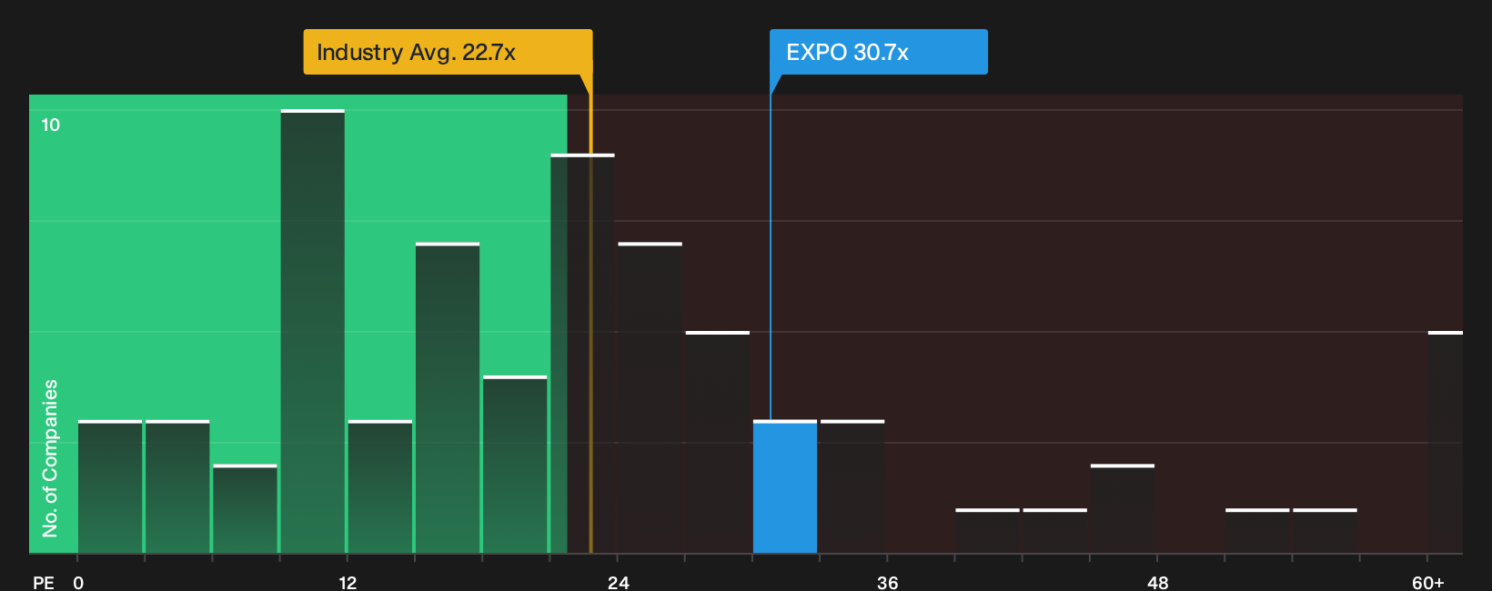Click the x-axis label 24

pos(619,582)
